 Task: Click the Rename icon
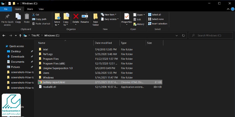coord(85,16)
